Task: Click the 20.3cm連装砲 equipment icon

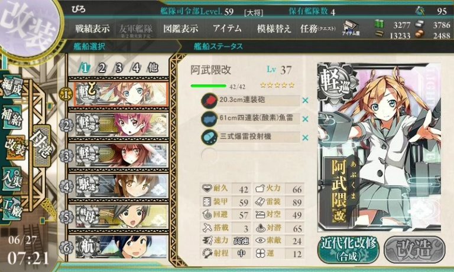Action: pyautogui.click(x=209, y=100)
